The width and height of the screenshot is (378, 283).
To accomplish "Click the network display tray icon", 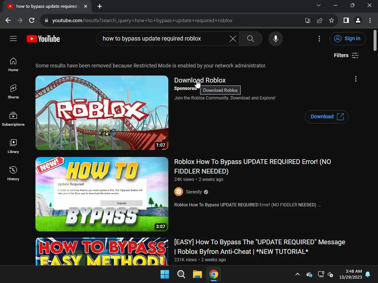I will [x=321, y=274].
